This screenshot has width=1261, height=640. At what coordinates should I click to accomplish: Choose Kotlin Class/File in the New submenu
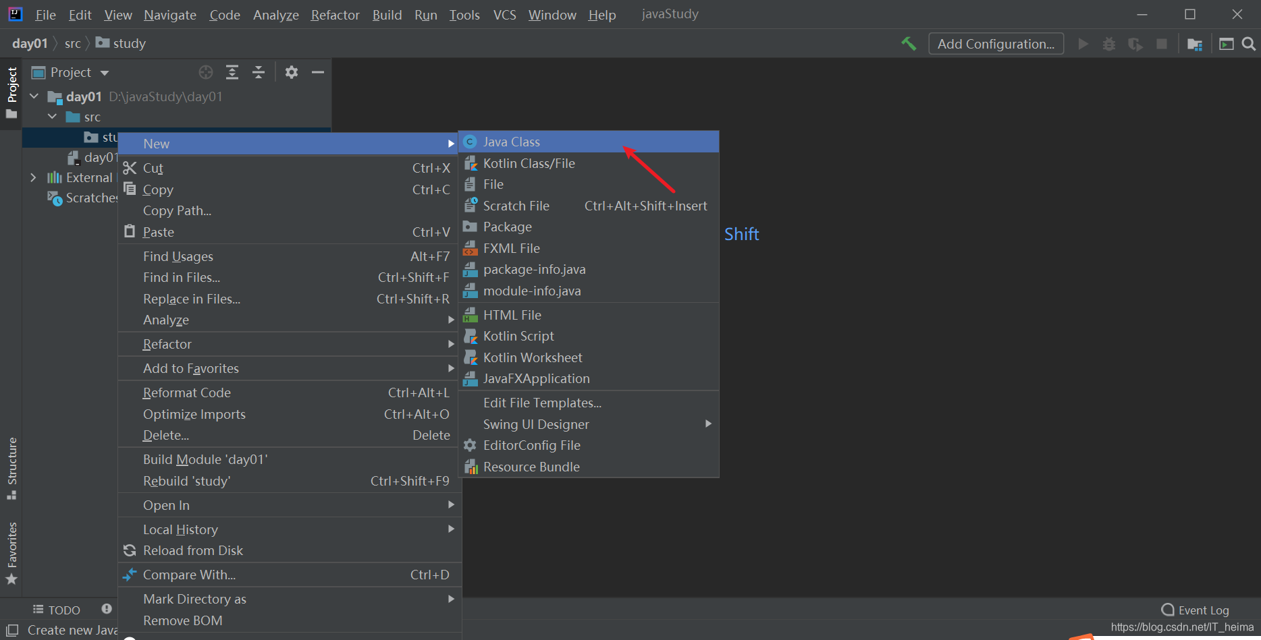click(x=589, y=163)
